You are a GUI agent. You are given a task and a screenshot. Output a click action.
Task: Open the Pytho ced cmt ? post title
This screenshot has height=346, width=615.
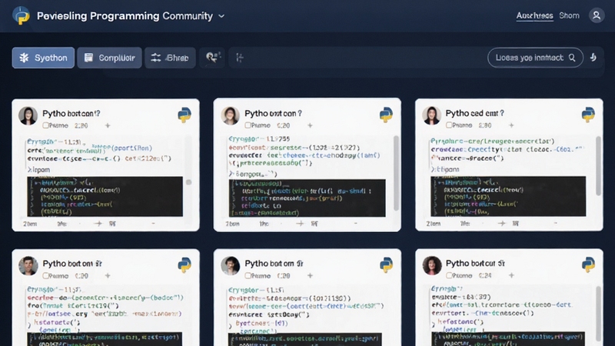(x=474, y=113)
